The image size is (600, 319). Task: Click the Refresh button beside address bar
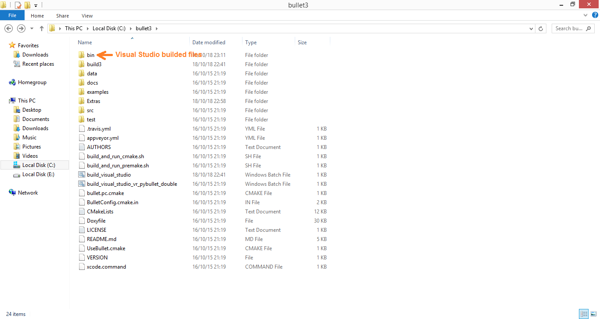541,28
